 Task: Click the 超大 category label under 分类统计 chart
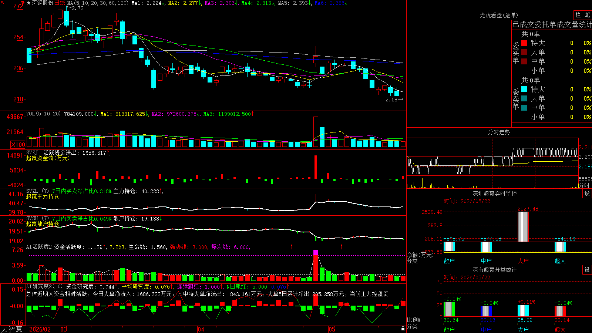point(560,329)
